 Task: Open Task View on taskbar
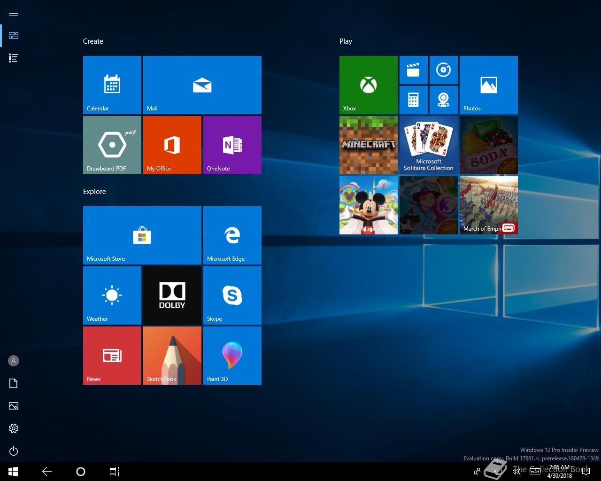tap(115, 472)
